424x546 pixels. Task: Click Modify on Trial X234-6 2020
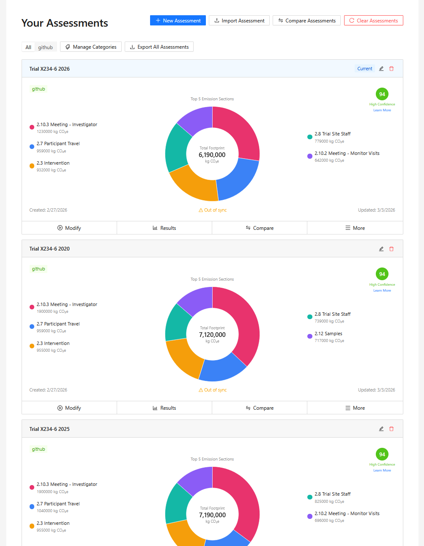(x=69, y=408)
